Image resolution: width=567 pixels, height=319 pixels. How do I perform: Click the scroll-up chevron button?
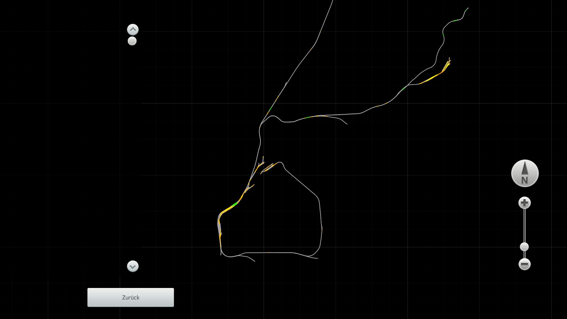pyautogui.click(x=133, y=30)
